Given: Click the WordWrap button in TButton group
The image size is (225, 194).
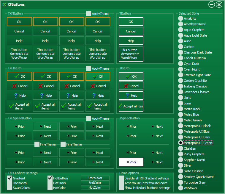Looking at the screenshot, I should (131, 54).
